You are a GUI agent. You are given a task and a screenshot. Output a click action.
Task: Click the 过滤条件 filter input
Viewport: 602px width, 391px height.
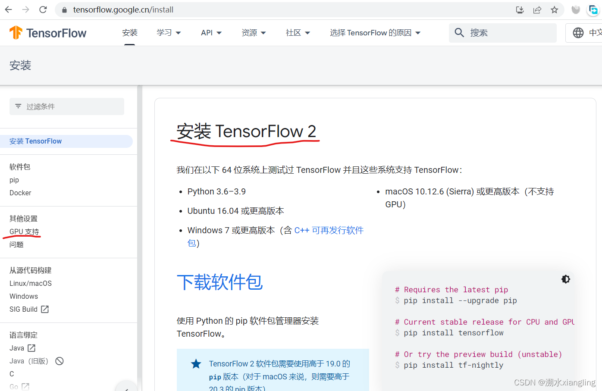click(x=67, y=106)
